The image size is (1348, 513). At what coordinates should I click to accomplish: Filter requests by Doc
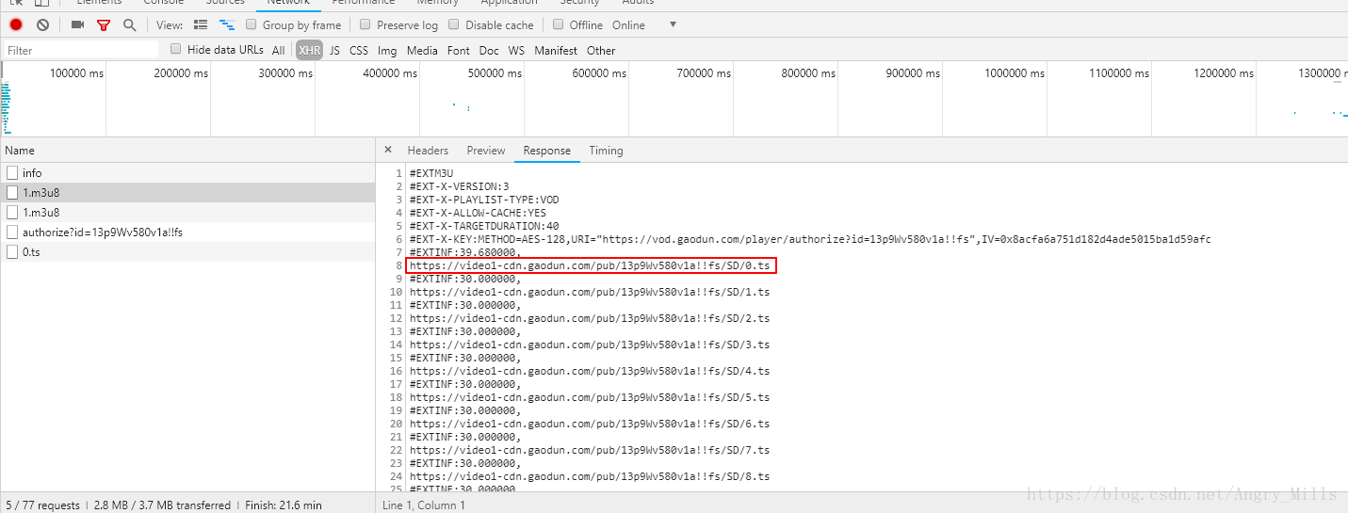click(x=489, y=51)
